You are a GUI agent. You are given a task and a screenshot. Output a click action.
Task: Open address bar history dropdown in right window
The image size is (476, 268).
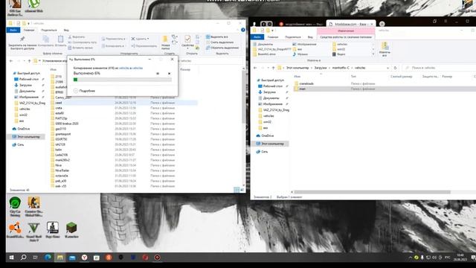pyautogui.click(x=387, y=68)
